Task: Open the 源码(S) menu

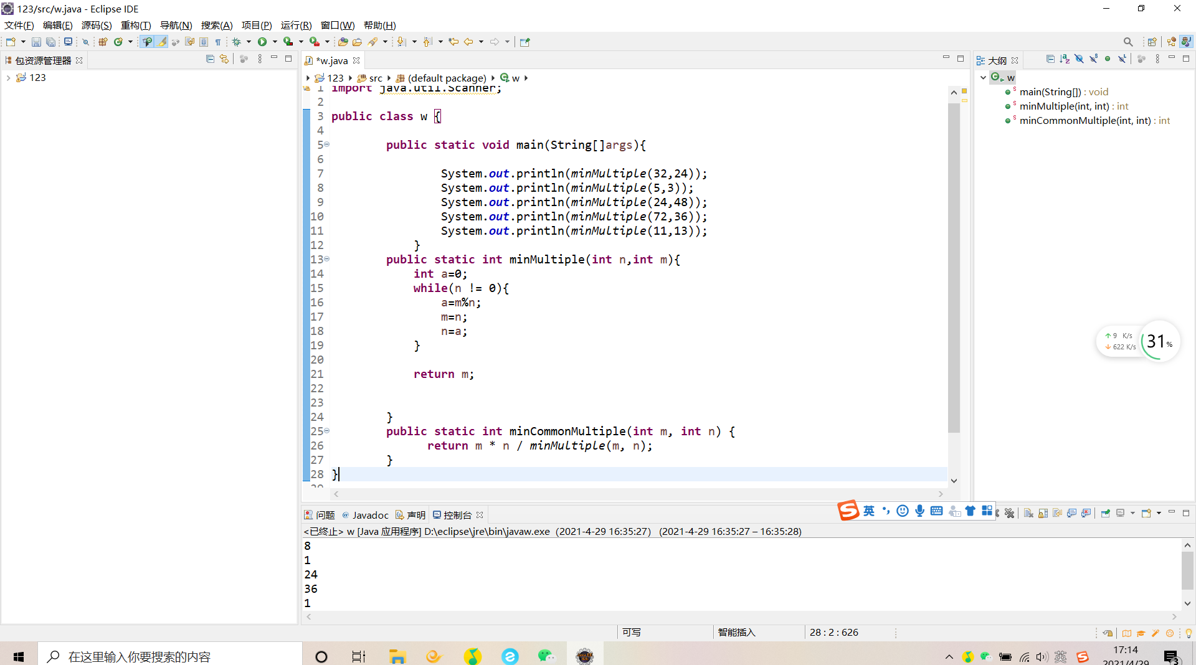Action: [97, 26]
